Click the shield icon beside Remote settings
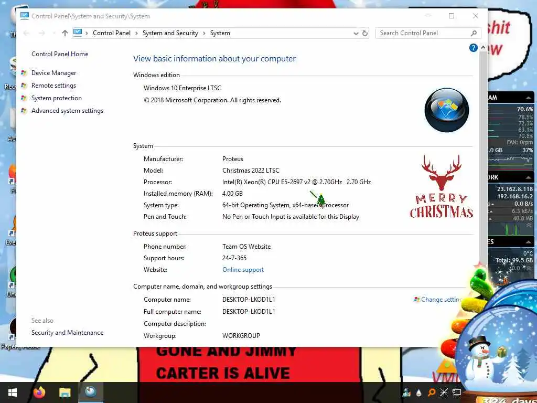 coord(24,86)
